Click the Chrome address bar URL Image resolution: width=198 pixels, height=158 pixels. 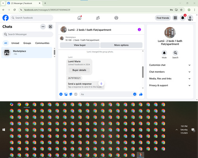pyautogui.click(x=47, y=10)
